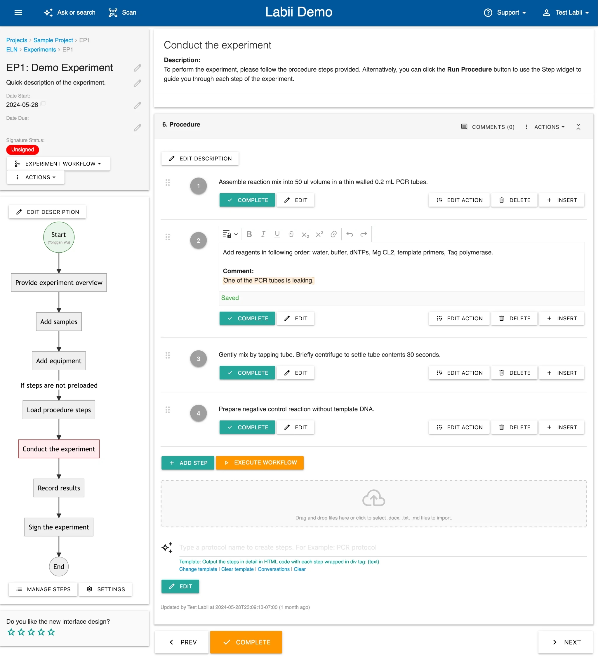This screenshot has height=657, width=598.
Task: Open the Sample Project breadcrumb link
Action: [53, 40]
